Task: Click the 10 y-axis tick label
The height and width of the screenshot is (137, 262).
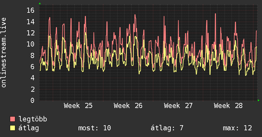Action: [x=31, y=44]
